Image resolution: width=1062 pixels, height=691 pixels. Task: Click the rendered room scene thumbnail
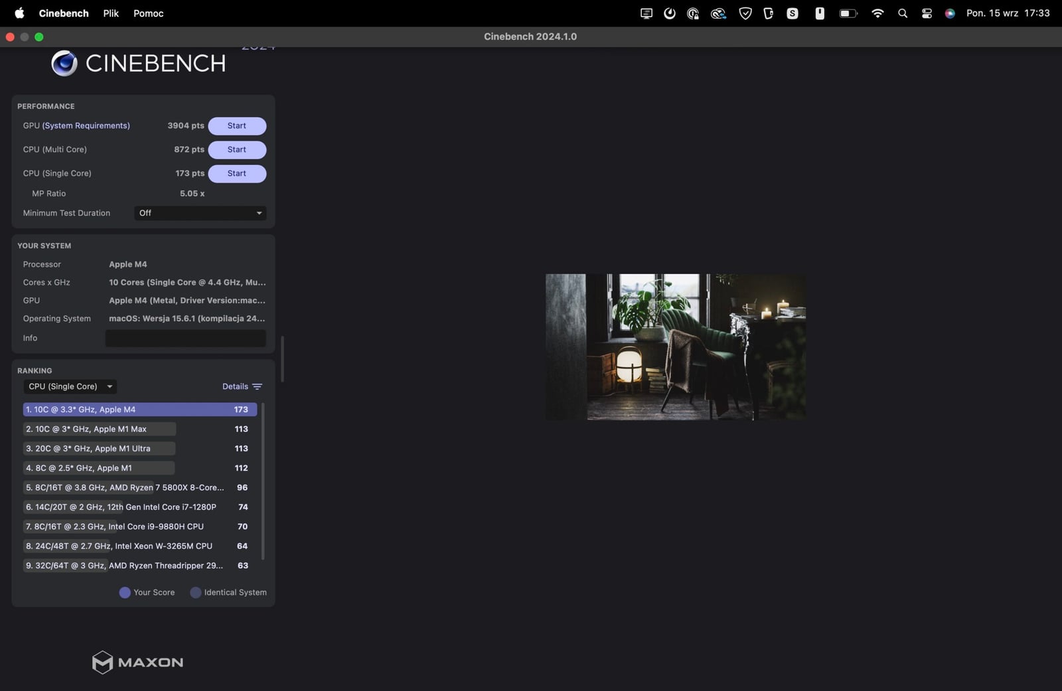pos(676,346)
